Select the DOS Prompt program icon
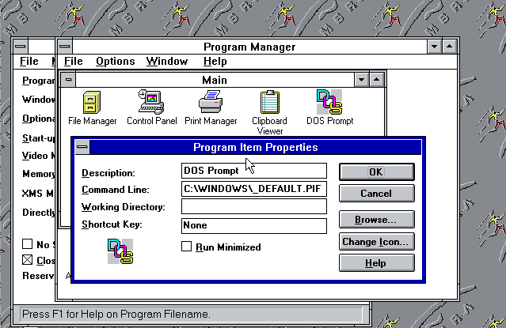This screenshot has width=506, height=328. tap(329, 103)
